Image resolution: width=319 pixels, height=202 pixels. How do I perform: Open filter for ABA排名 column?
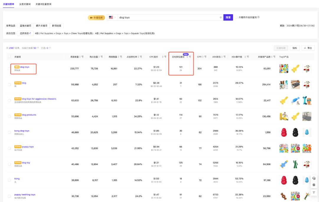coord(224,57)
